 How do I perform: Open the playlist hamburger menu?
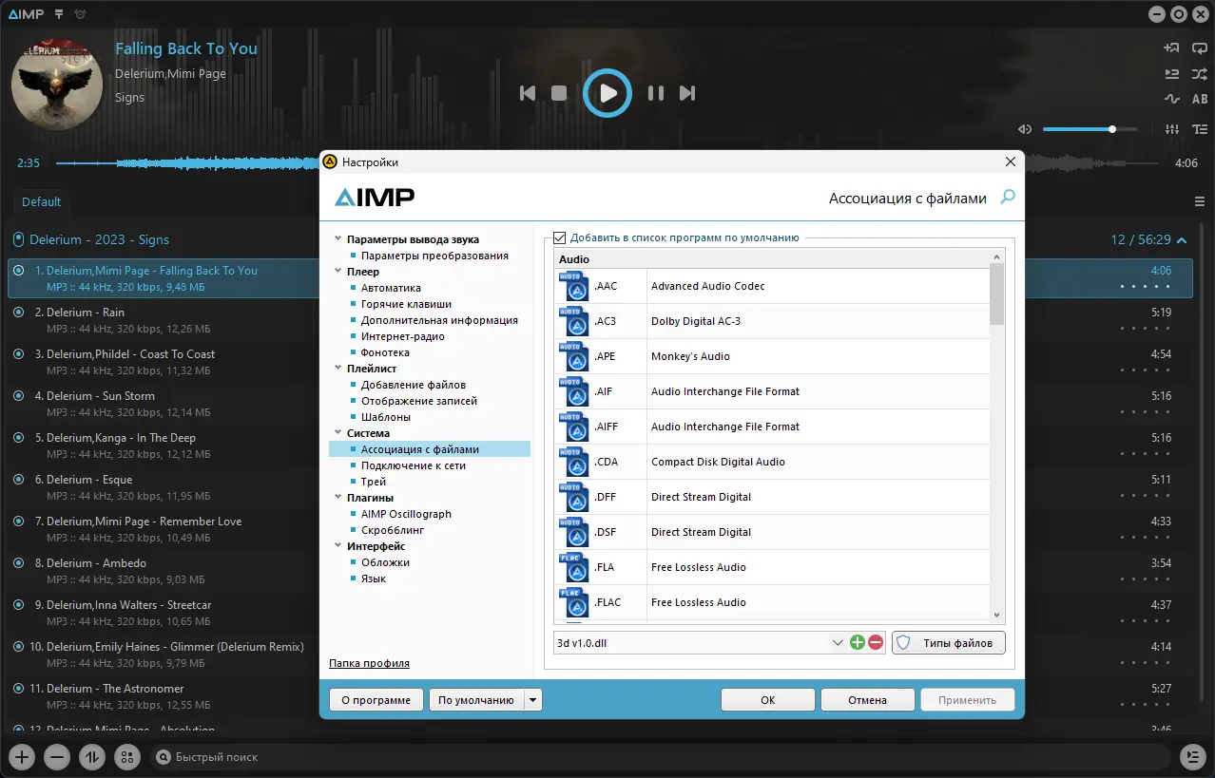pyautogui.click(x=1200, y=201)
